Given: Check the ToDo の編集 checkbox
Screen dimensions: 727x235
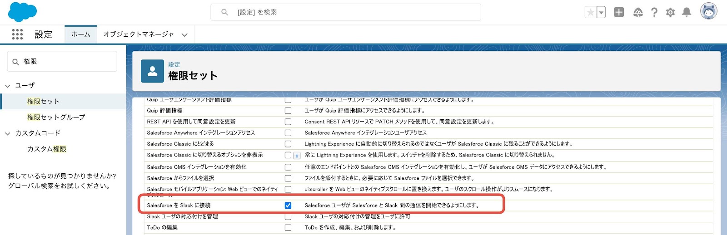Looking at the screenshot, I should pyautogui.click(x=288, y=228).
